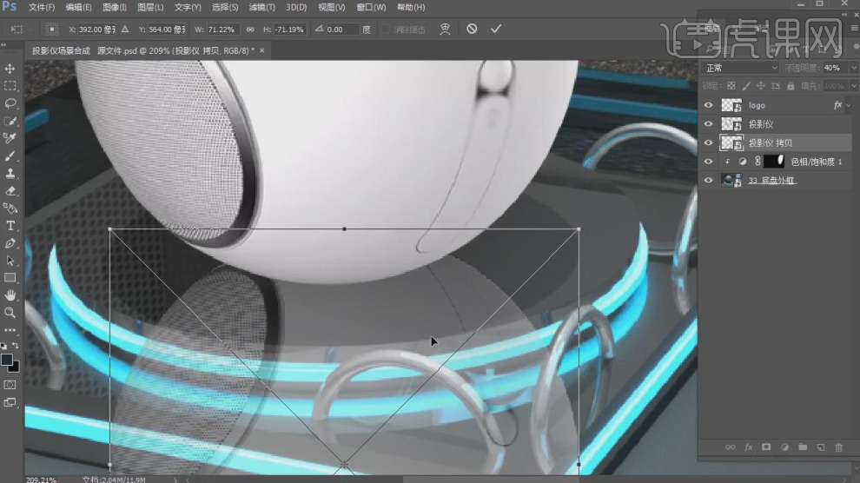This screenshot has width=860, height=483.
Task: Toggle visibility of 投影仪 layer
Action: pos(708,124)
